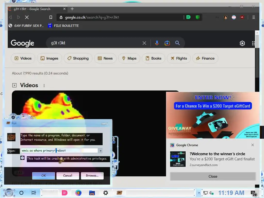
Task: Filter results by Books
Action: [153, 58]
